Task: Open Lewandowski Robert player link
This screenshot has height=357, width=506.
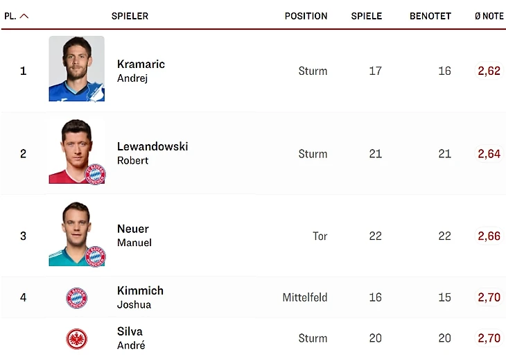Action: pos(152,153)
